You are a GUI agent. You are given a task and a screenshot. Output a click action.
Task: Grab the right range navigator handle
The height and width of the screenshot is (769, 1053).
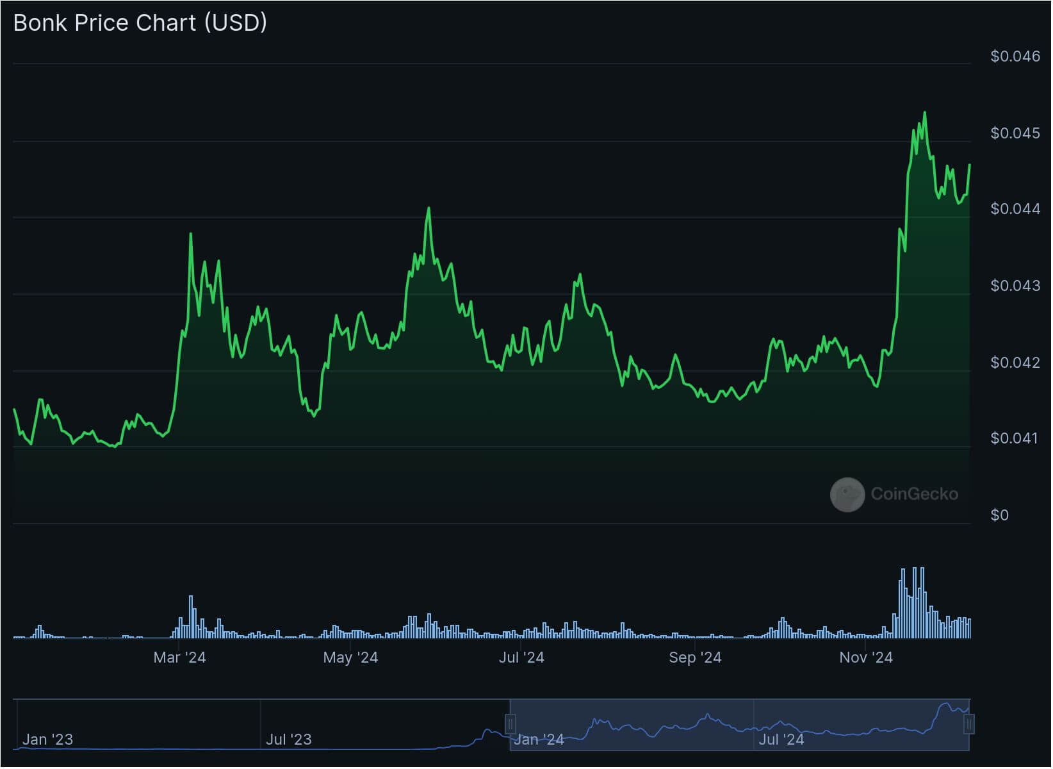click(970, 725)
